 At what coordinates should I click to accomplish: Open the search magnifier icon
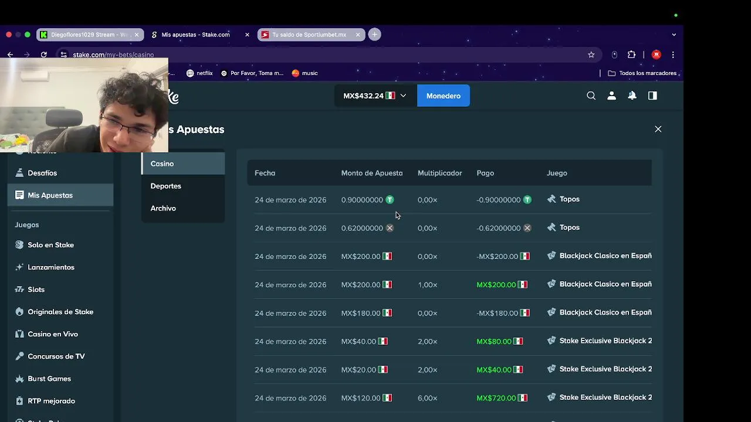[x=591, y=96]
